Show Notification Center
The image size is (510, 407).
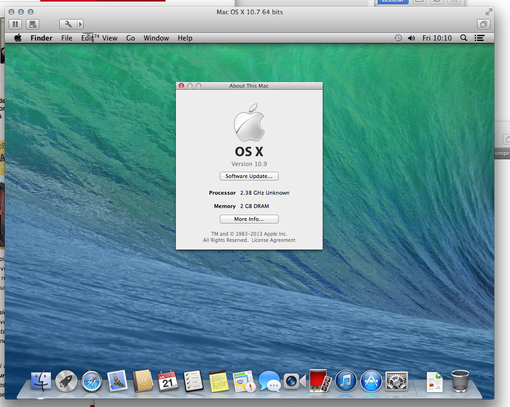(479, 38)
